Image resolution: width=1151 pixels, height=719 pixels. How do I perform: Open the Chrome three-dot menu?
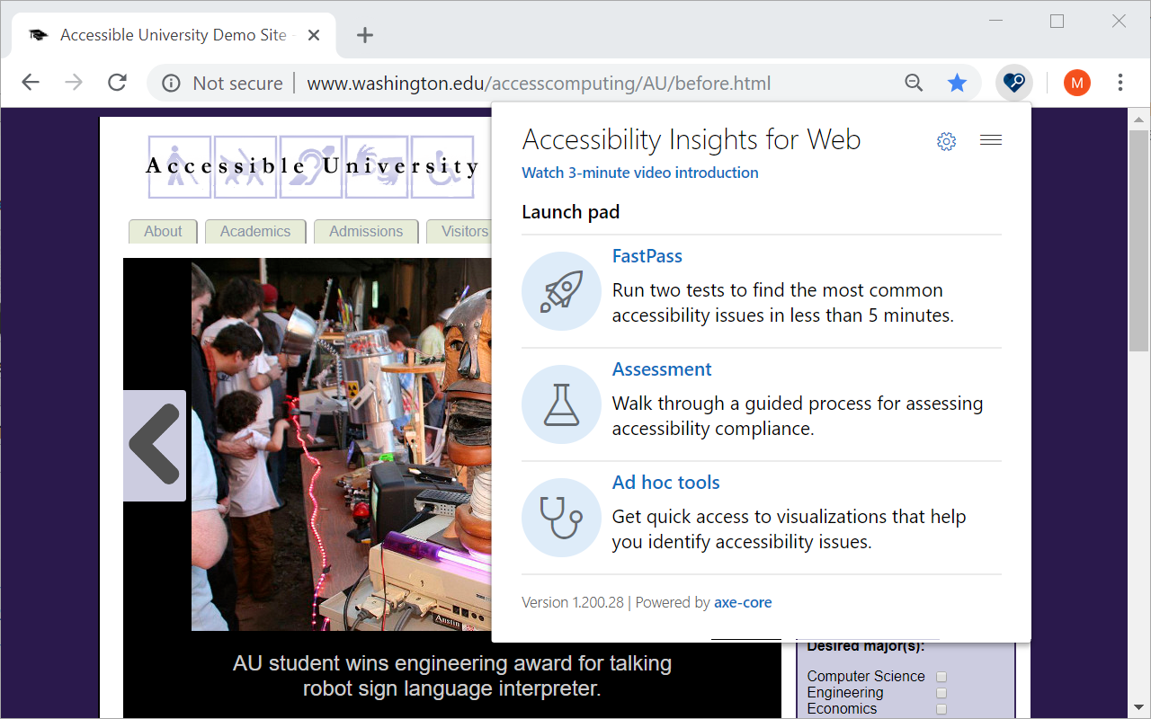(x=1120, y=83)
